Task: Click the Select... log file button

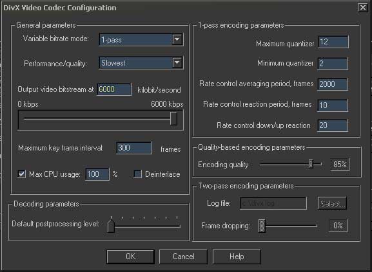Action: (x=332, y=203)
